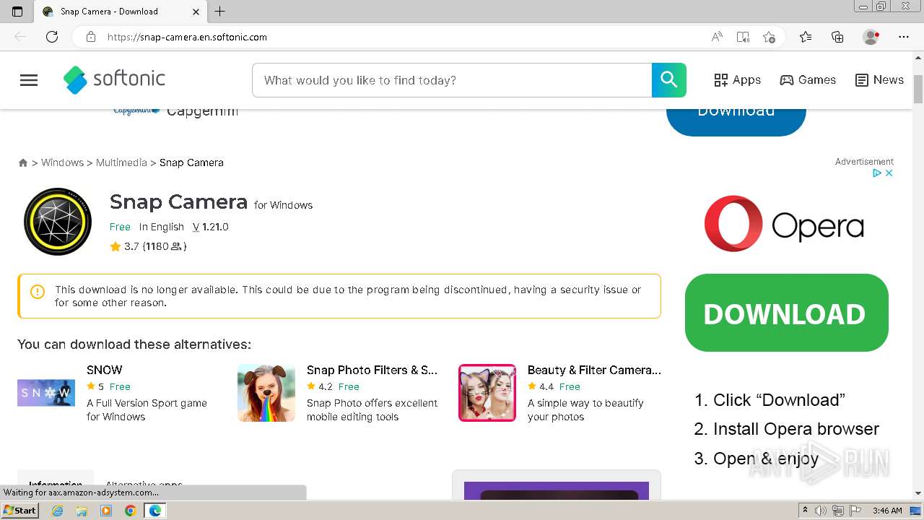924x520 pixels.
Task: Go to Multimedia breadcrumb link
Action: (x=121, y=162)
